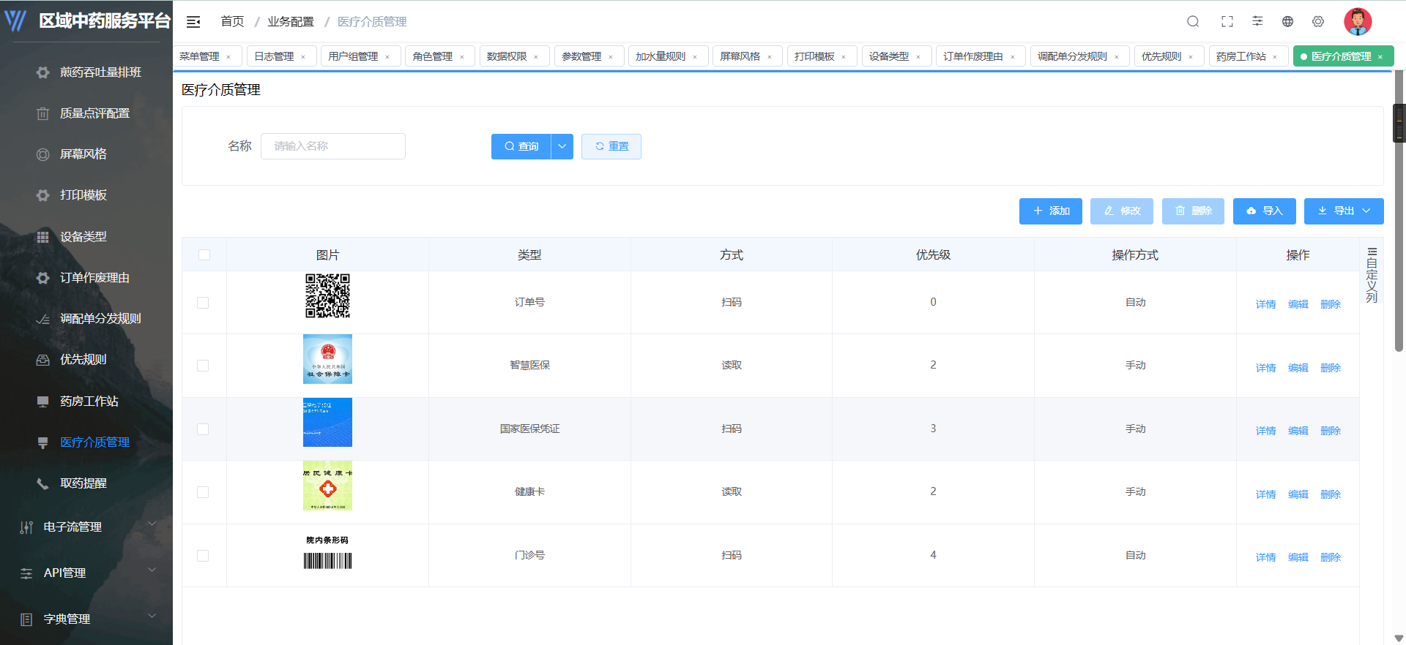Go to 首页 breadcrumb
This screenshot has height=645, width=1406.
(x=232, y=22)
